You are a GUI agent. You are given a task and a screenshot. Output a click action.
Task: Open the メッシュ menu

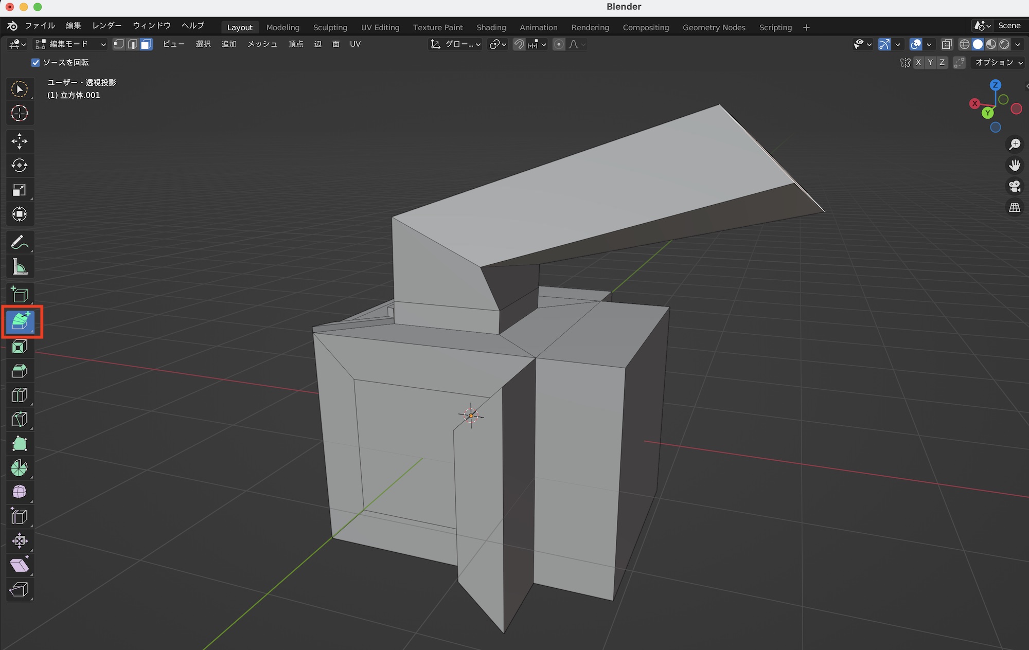tap(262, 44)
